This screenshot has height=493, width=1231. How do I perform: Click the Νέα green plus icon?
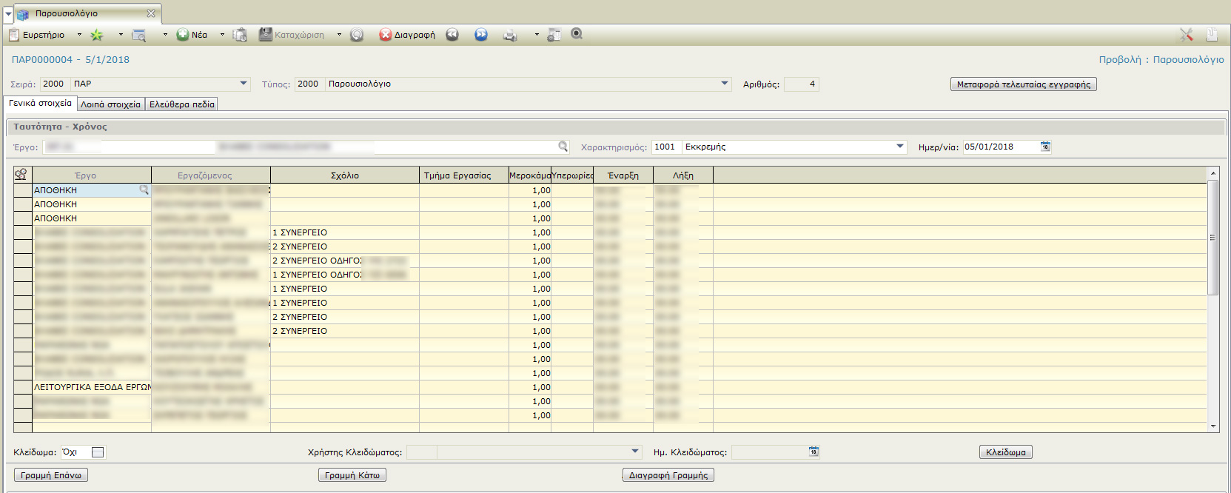pos(183,35)
